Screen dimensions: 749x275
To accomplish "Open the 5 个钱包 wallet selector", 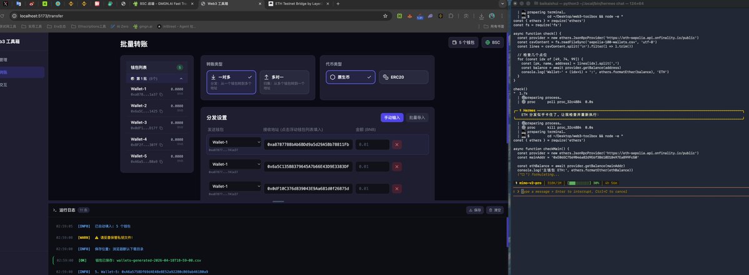I will (x=463, y=42).
